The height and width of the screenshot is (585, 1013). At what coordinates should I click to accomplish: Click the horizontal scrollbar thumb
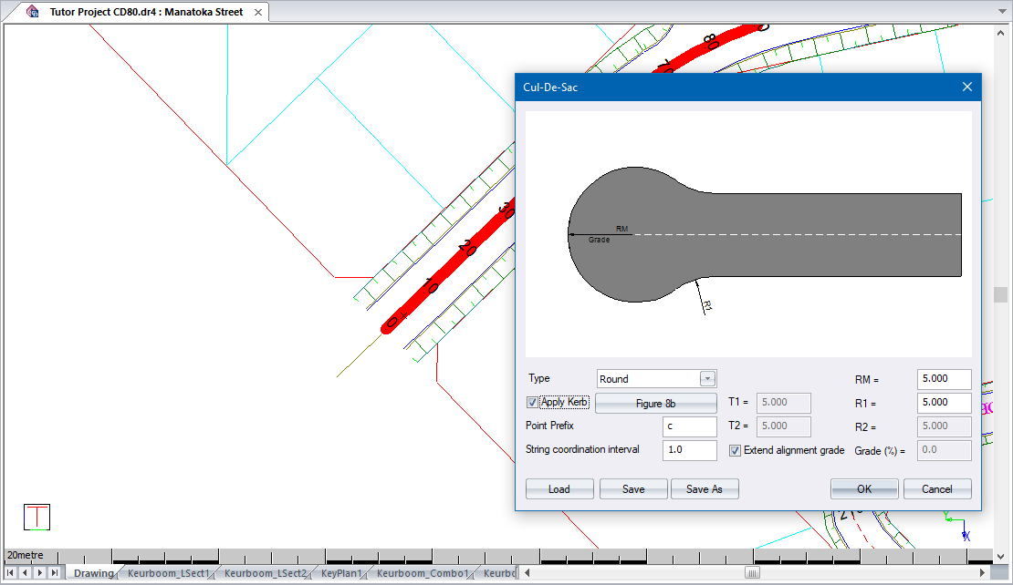tap(752, 573)
